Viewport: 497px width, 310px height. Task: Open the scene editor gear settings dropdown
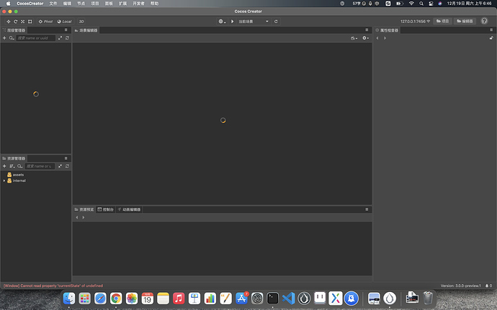click(365, 38)
